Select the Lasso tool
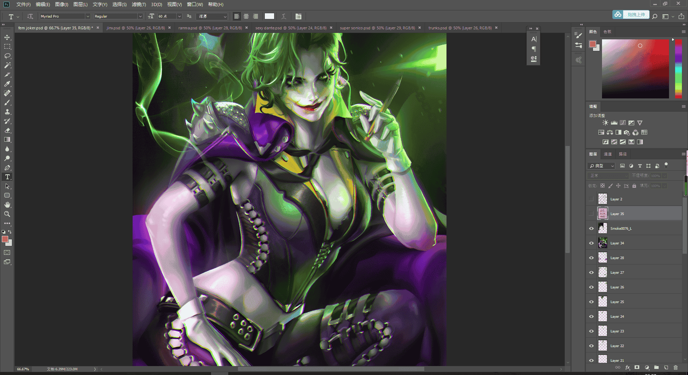Image resolution: width=688 pixels, height=375 pixels. [x=7, y=56]
